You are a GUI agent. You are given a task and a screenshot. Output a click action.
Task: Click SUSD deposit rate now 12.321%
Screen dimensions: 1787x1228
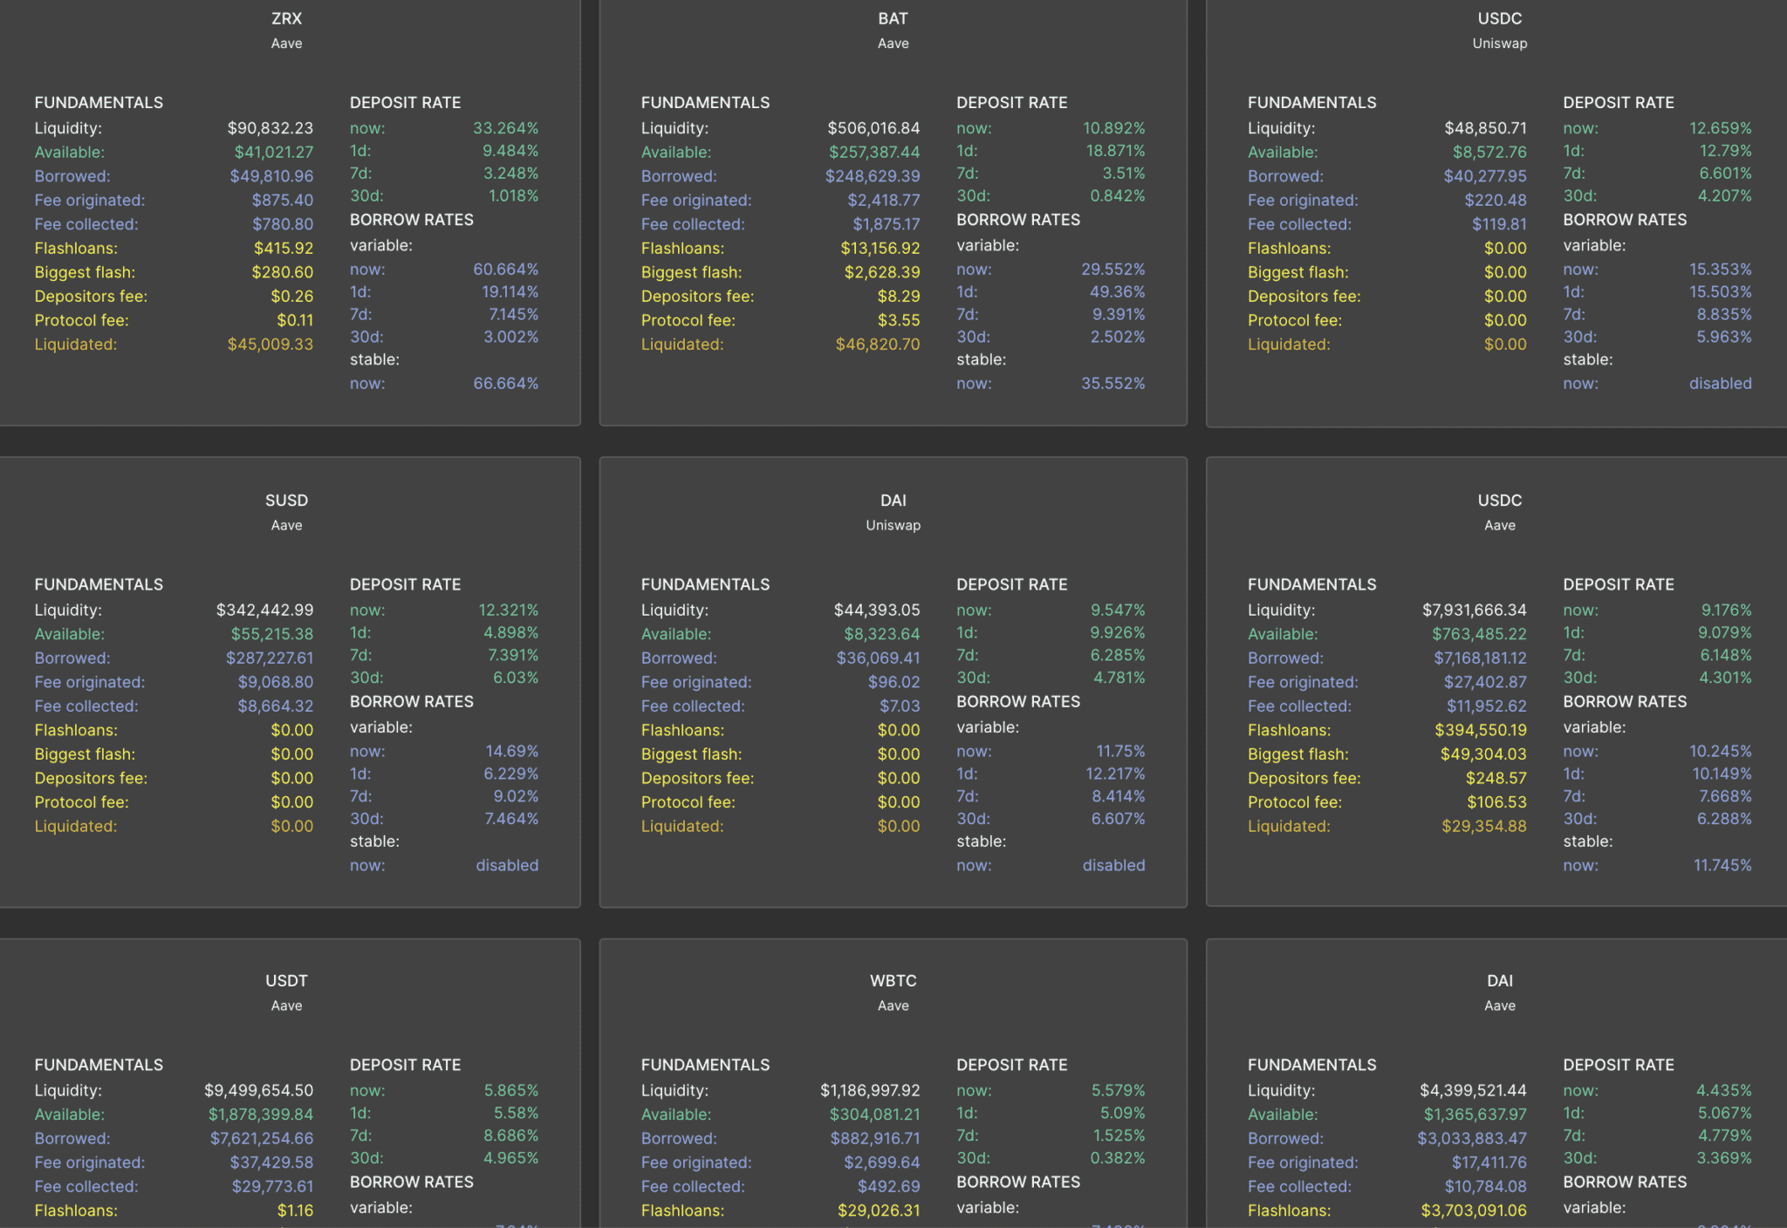pyautogui.click(x=509, y=611)
